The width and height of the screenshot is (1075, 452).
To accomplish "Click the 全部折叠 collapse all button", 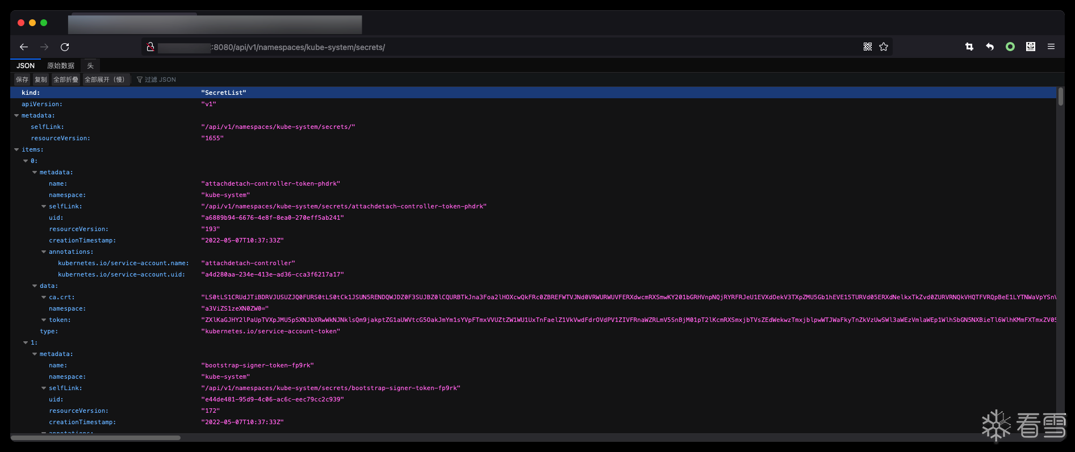I will click(66, 79).
